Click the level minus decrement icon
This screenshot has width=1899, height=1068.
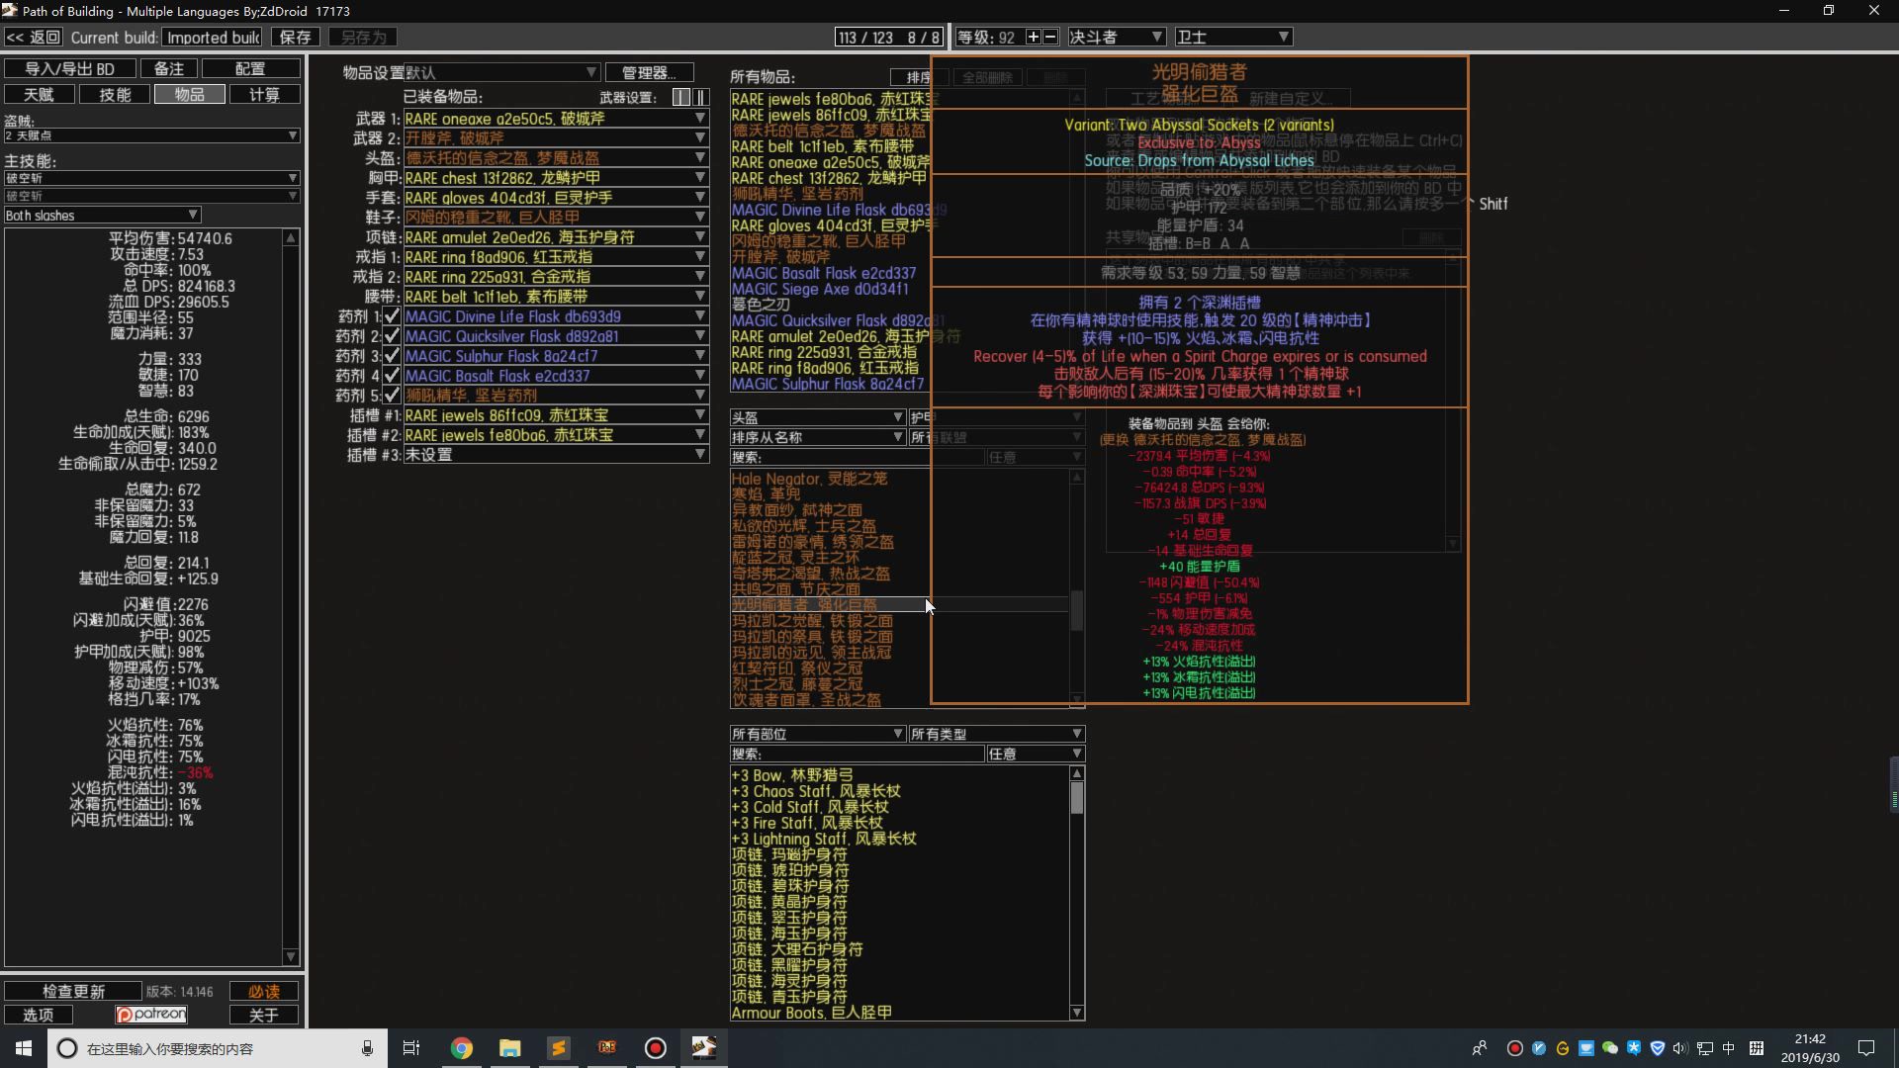pos(1050,37)
